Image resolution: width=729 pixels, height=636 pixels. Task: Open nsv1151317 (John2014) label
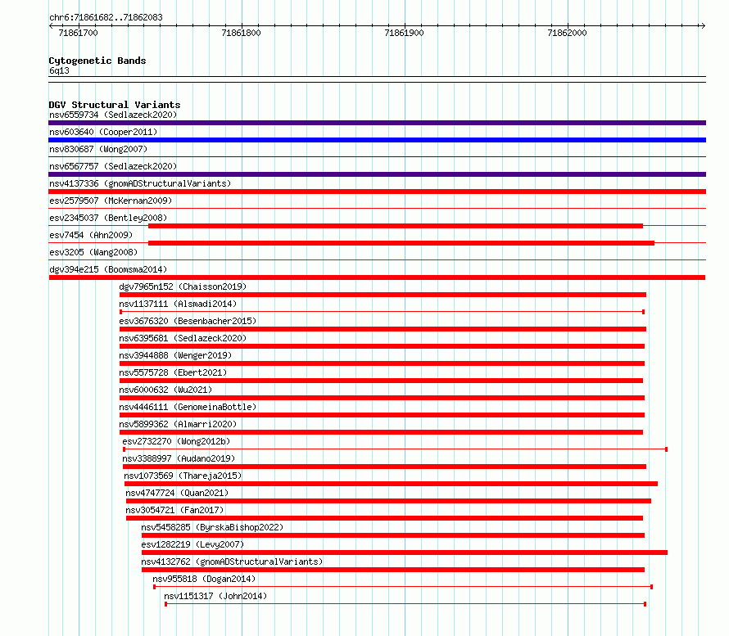click(x=215, y=596)
